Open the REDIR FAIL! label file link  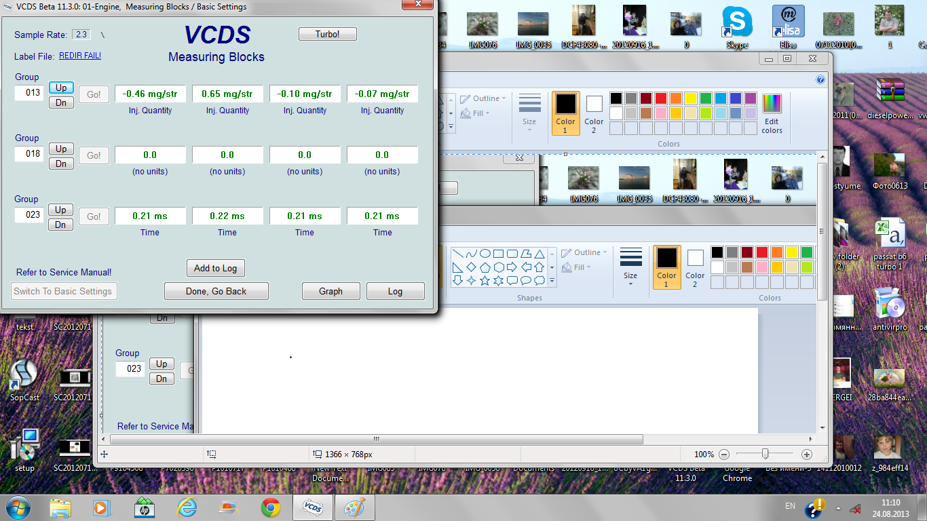point(80,56)
